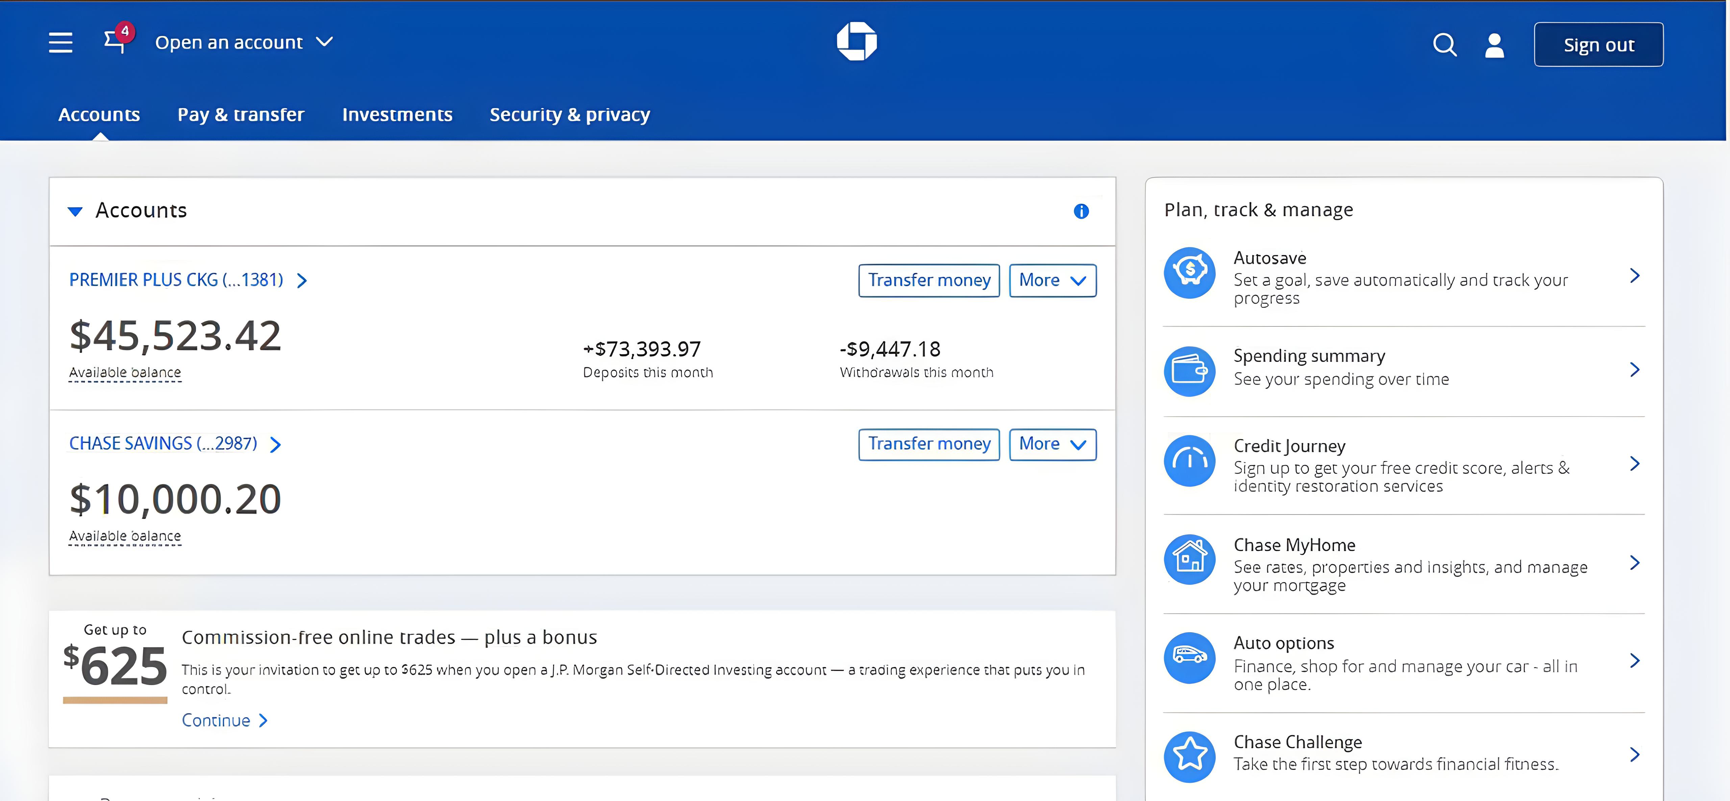Screen dimensions: 1730x801
Task: Click the $625 bonus graphic
Action: click(x=115, y=663)
